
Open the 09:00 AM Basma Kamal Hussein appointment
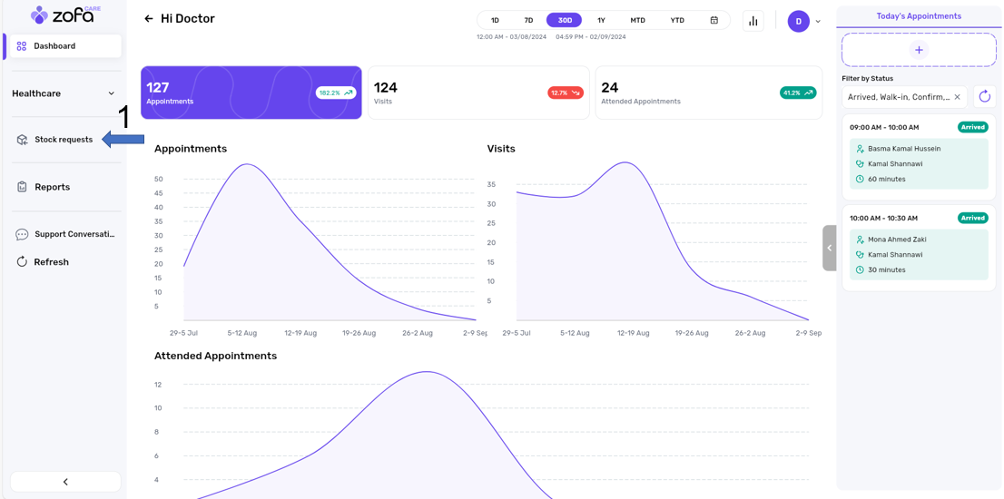pyautogui.click(x=919, y=156)
